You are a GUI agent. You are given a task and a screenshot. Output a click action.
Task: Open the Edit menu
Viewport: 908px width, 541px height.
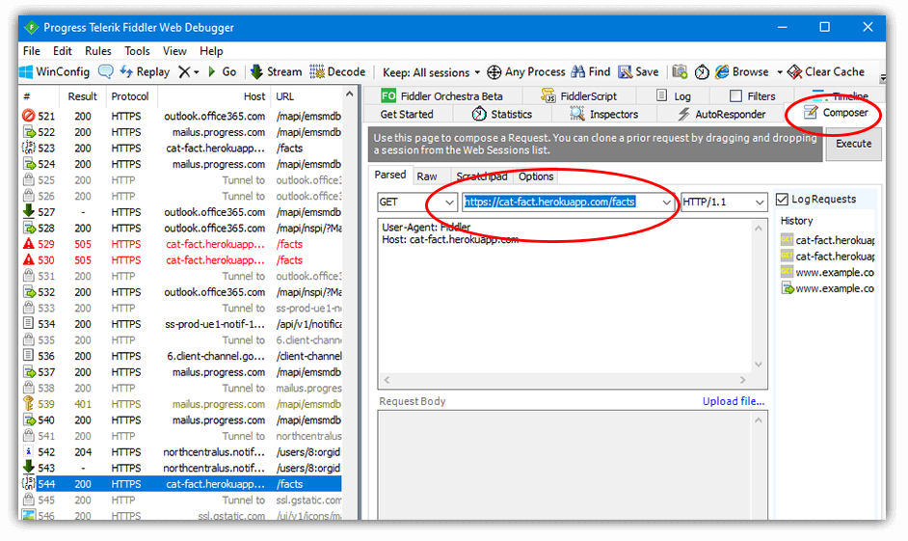coord(62,51)
